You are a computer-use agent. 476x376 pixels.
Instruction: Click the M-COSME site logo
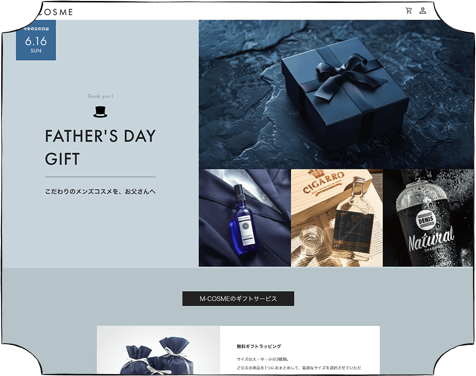click(55, 12)
